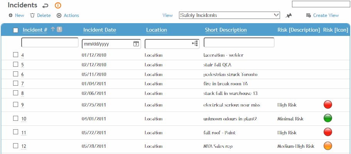
Task: Click the Actions play icon
Action: click(59, 15)
